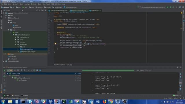Export the test results icon

[34, 70]
